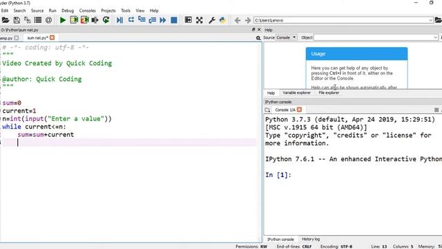This screenshot has width=442, height=249.
Task: Run the file with the green play button
Action: 63,20
